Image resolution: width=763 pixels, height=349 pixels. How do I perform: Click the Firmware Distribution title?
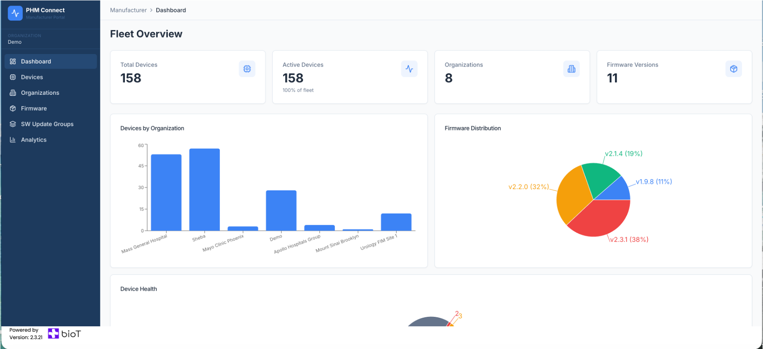(473, 128)
